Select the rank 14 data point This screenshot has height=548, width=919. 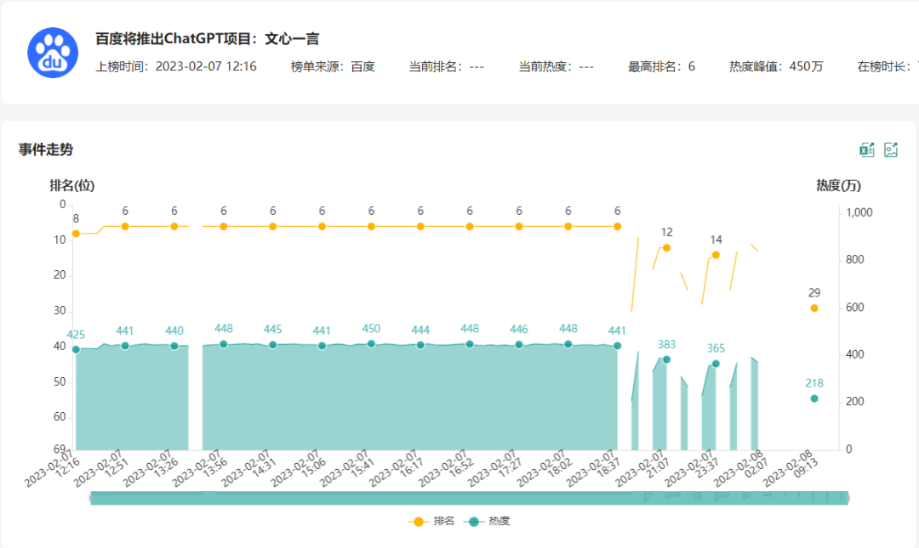coord(716,255)
